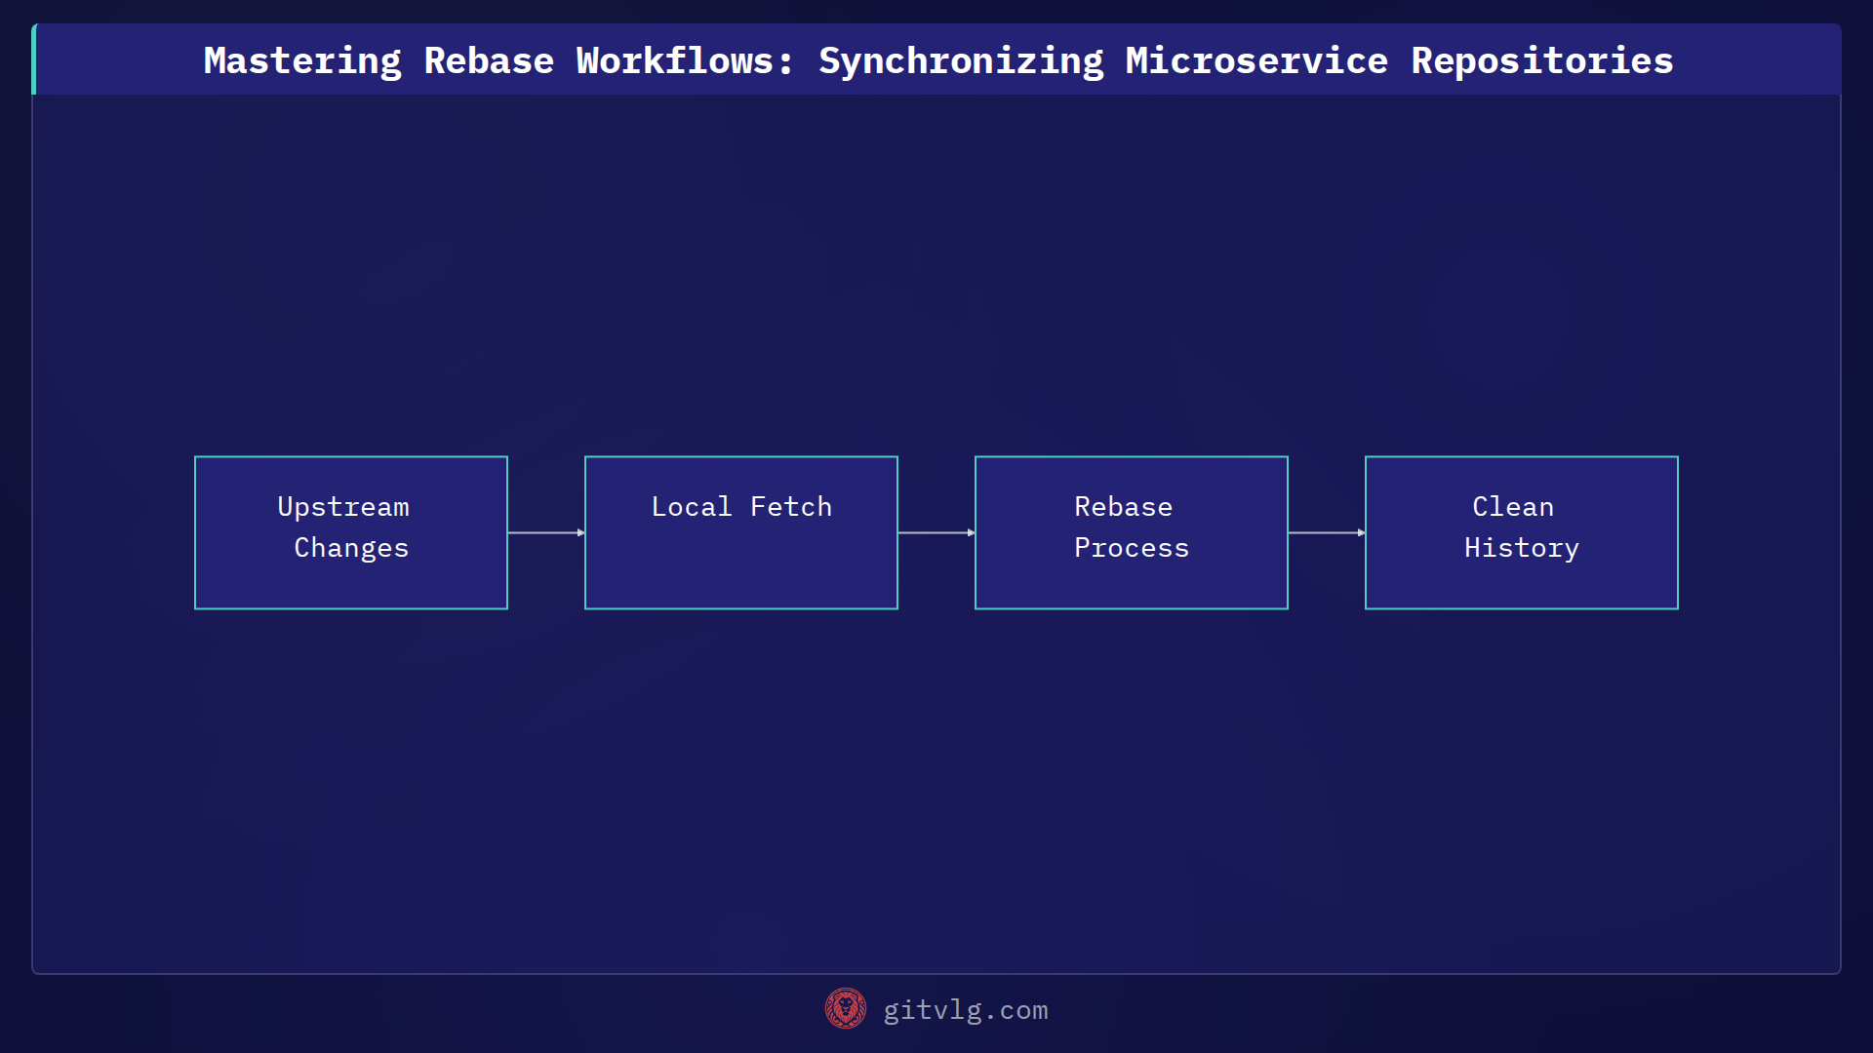Select the Local Fetch box
Image resolution: width=1873 pixels, height=1053 pixels.
coord(741,532)
